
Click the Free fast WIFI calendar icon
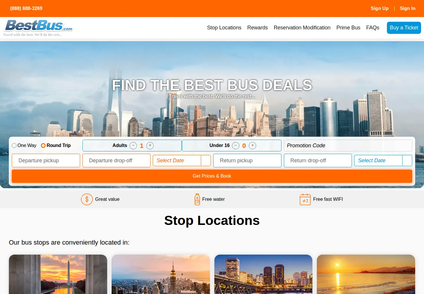[305, 199]
